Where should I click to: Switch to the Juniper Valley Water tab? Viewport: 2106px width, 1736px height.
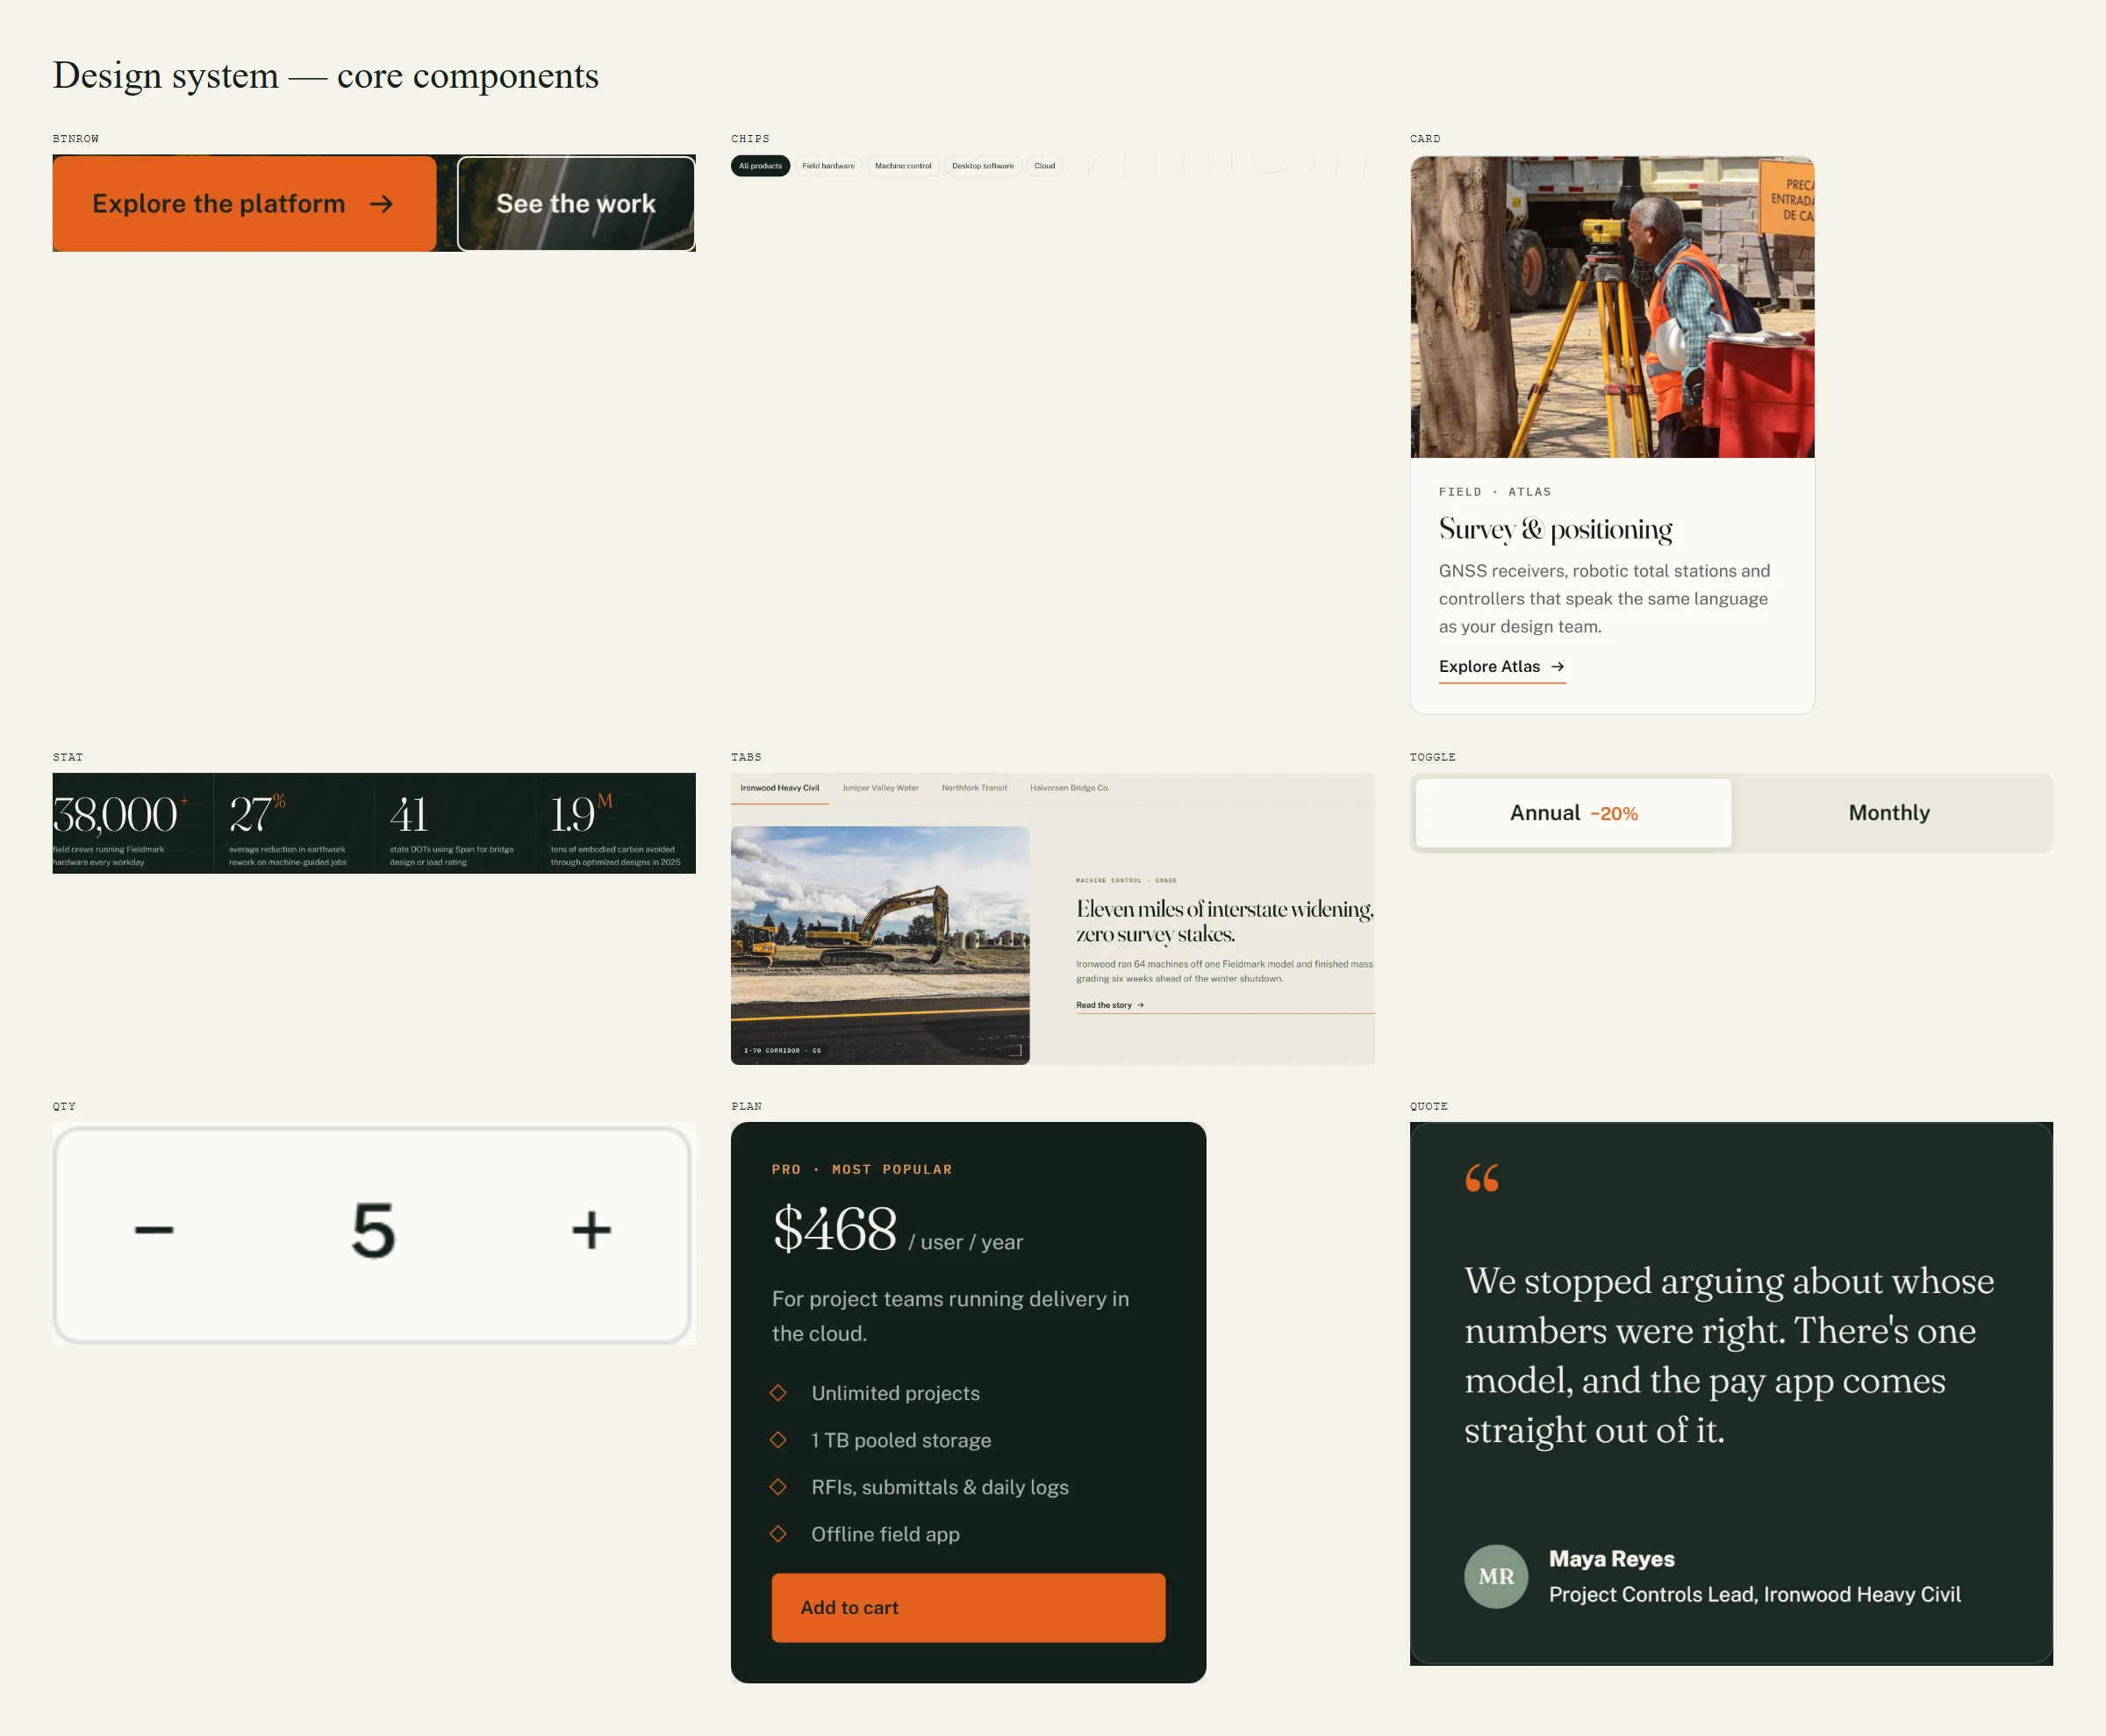pos(880,788)
